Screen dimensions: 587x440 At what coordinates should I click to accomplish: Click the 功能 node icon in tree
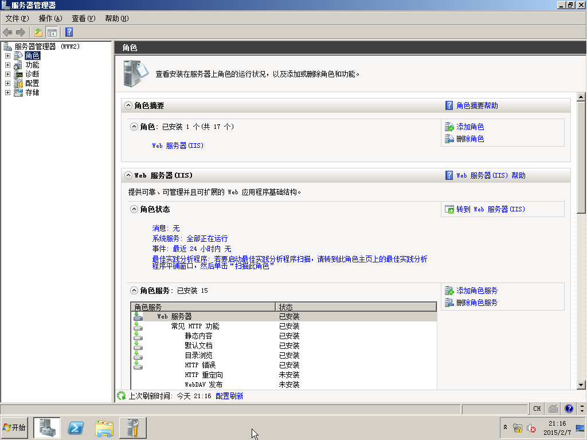18,65
